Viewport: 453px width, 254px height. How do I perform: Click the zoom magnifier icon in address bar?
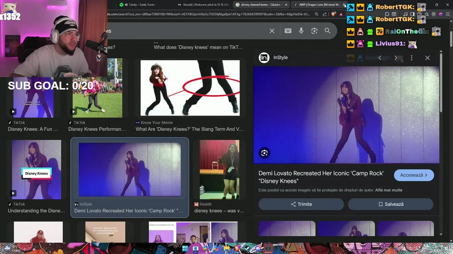pyautogui.click(x=316, y=14)
